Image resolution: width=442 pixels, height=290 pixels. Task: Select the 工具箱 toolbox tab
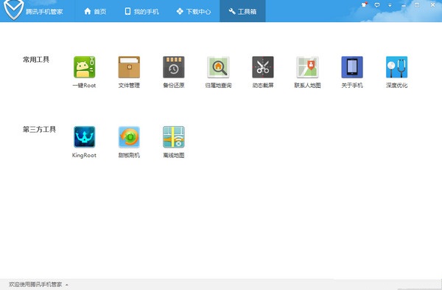point(242,11)
